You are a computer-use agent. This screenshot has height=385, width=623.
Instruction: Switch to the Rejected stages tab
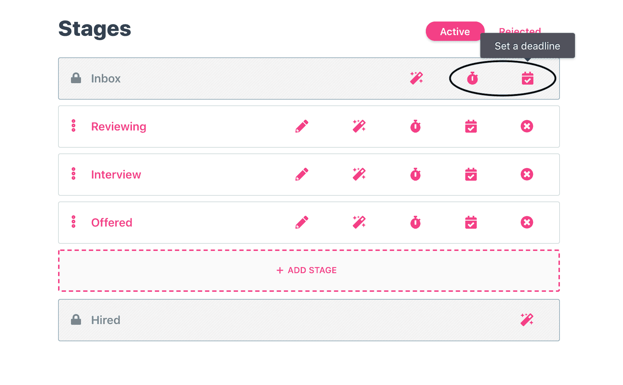[x=520, y=29]
